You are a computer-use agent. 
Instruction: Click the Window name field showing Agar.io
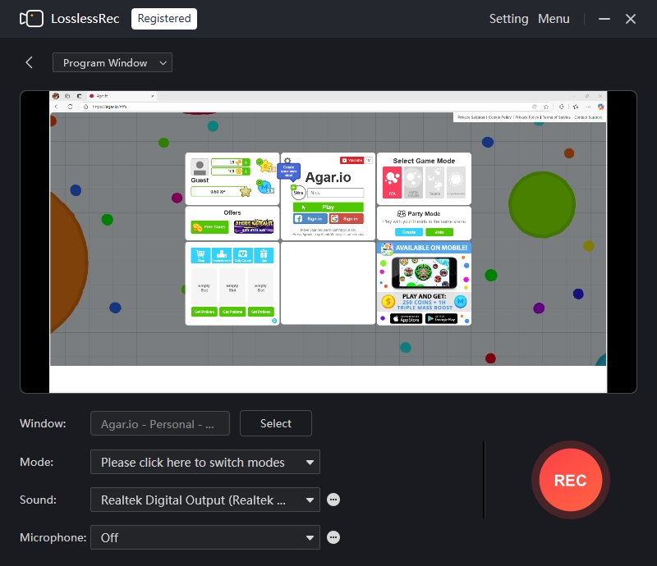pos(159,423)
